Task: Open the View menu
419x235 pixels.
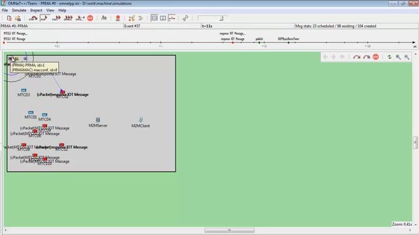Action: coord(50,10)
